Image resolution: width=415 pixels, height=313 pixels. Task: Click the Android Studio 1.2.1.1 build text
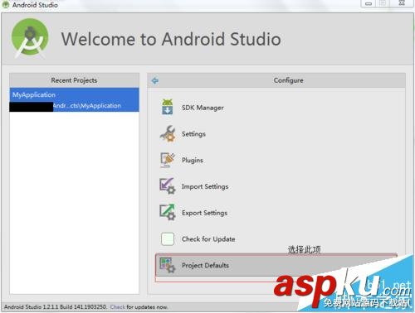click(56, 306)
